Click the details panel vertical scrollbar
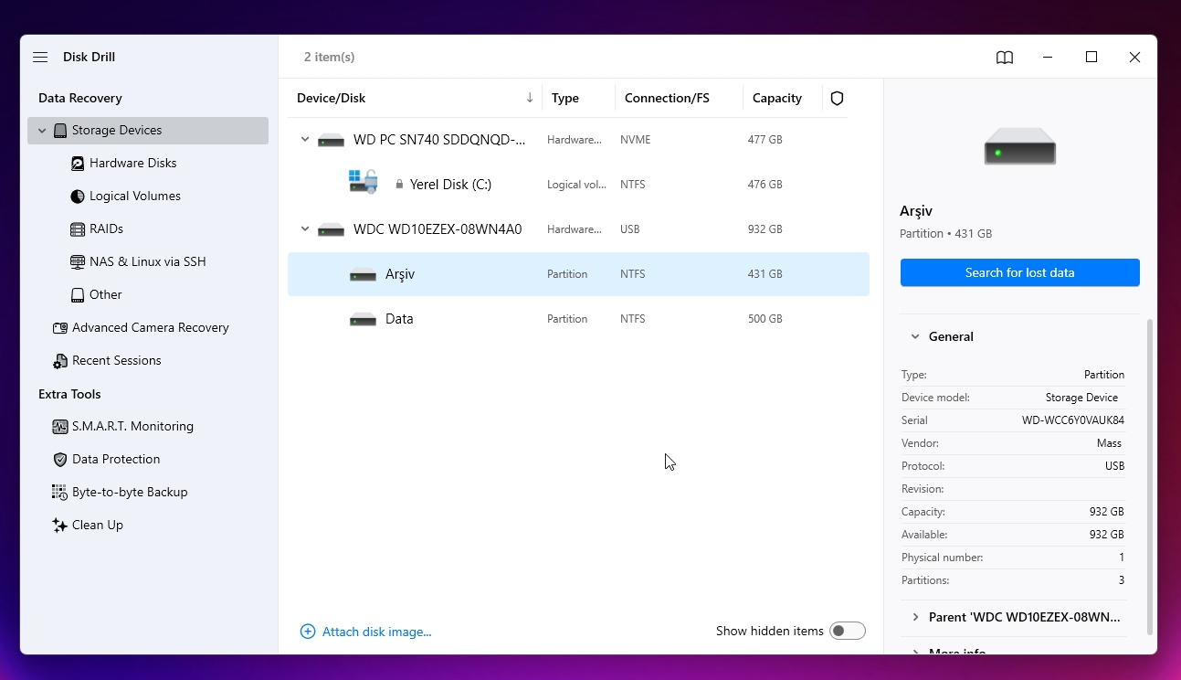Viewport: 1181px width, 680px height. (x=1150, y=476)
